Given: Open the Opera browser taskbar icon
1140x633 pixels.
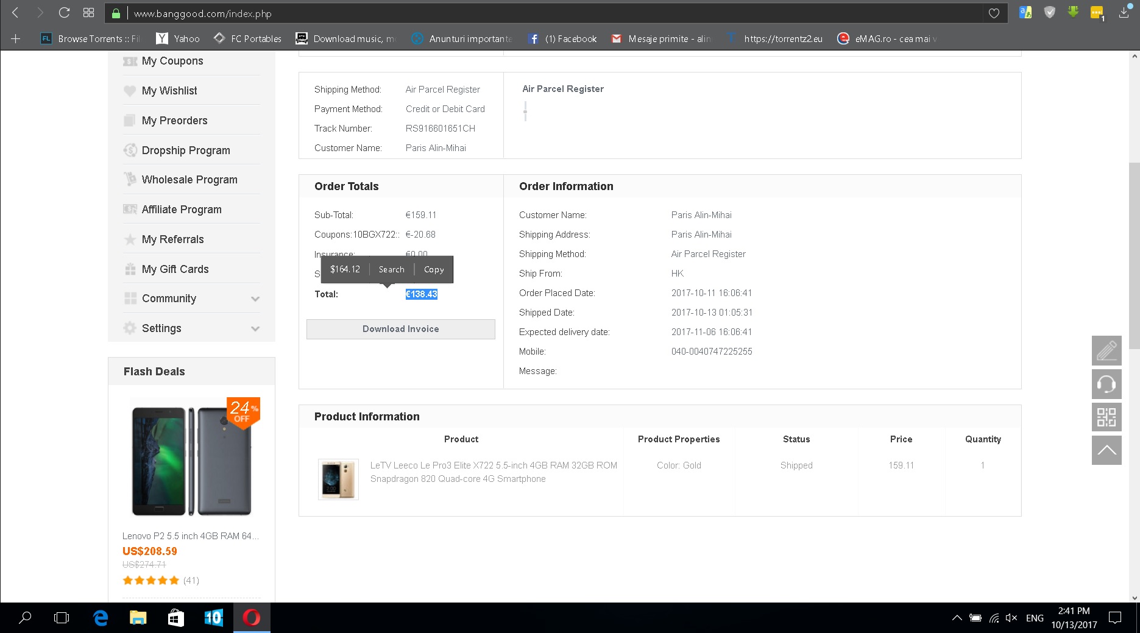Looking at the screenshot, I should point(252,618).
